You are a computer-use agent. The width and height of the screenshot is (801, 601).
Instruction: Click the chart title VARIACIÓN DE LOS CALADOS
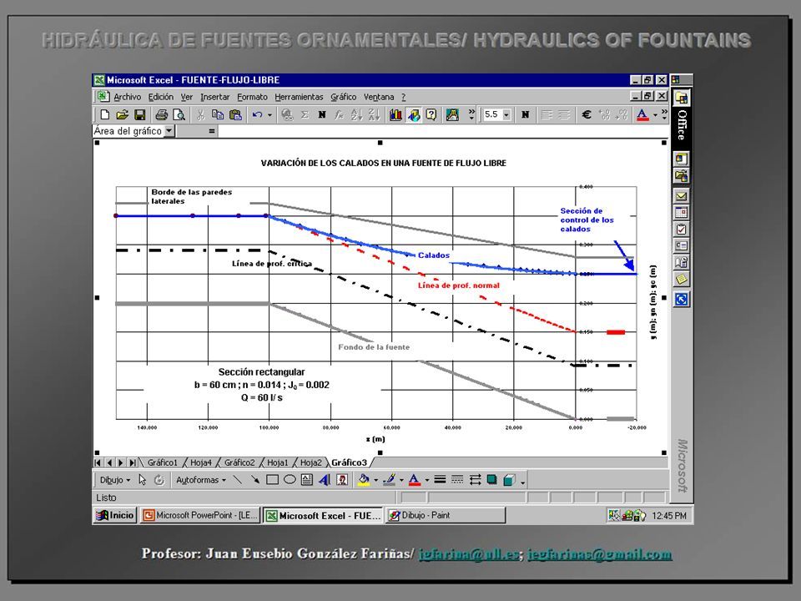point(383,163)
